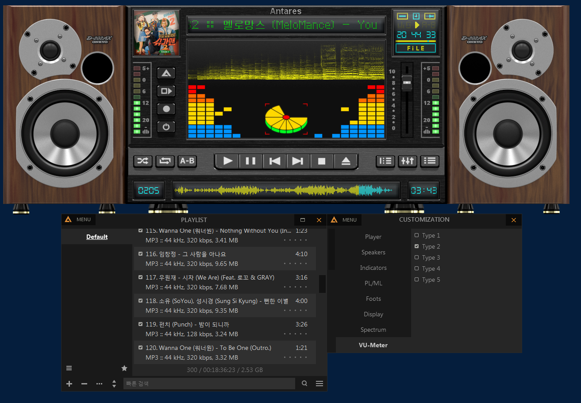
Task: Remove files with the minus icon
Action: [x=84, y=384]
